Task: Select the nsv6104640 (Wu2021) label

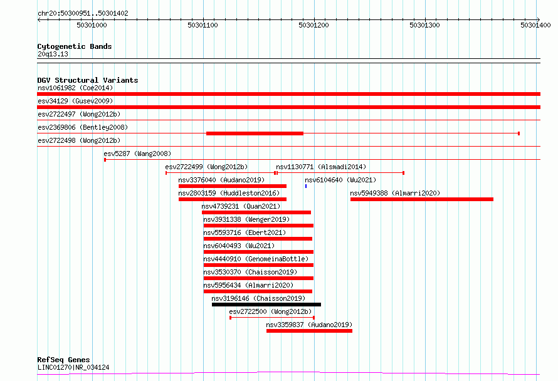Action: click(340, 180)
